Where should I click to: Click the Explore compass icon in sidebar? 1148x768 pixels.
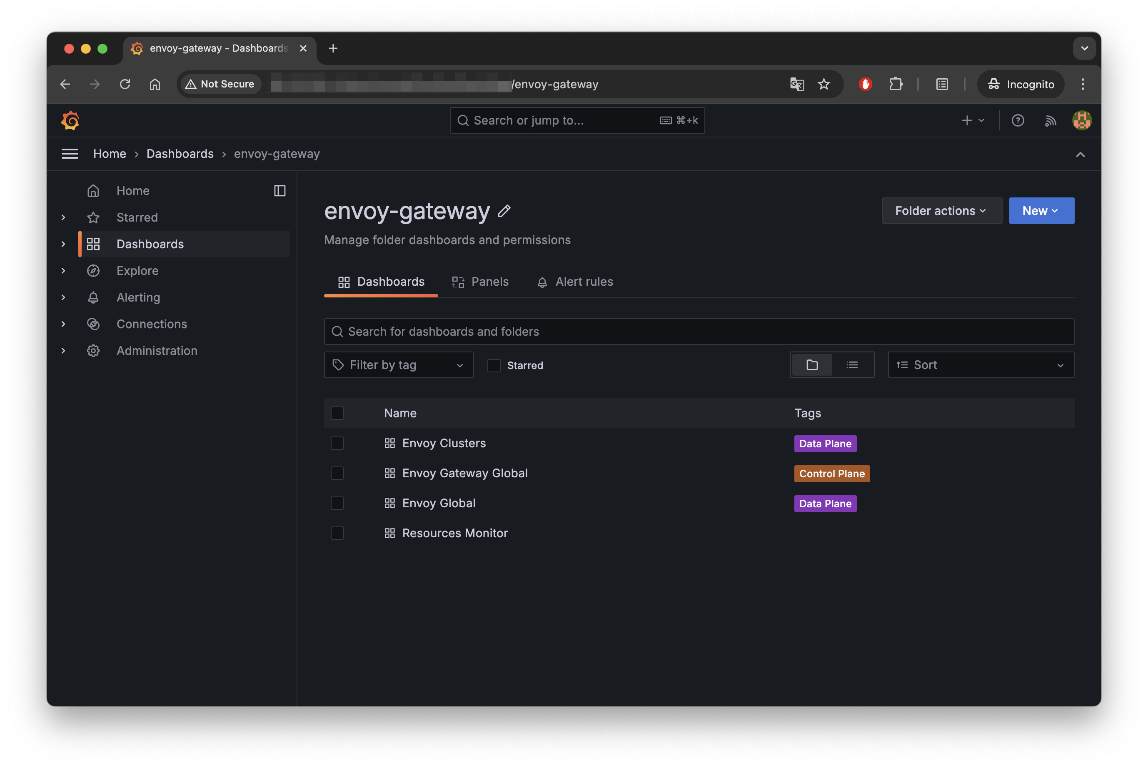point(94,271)
